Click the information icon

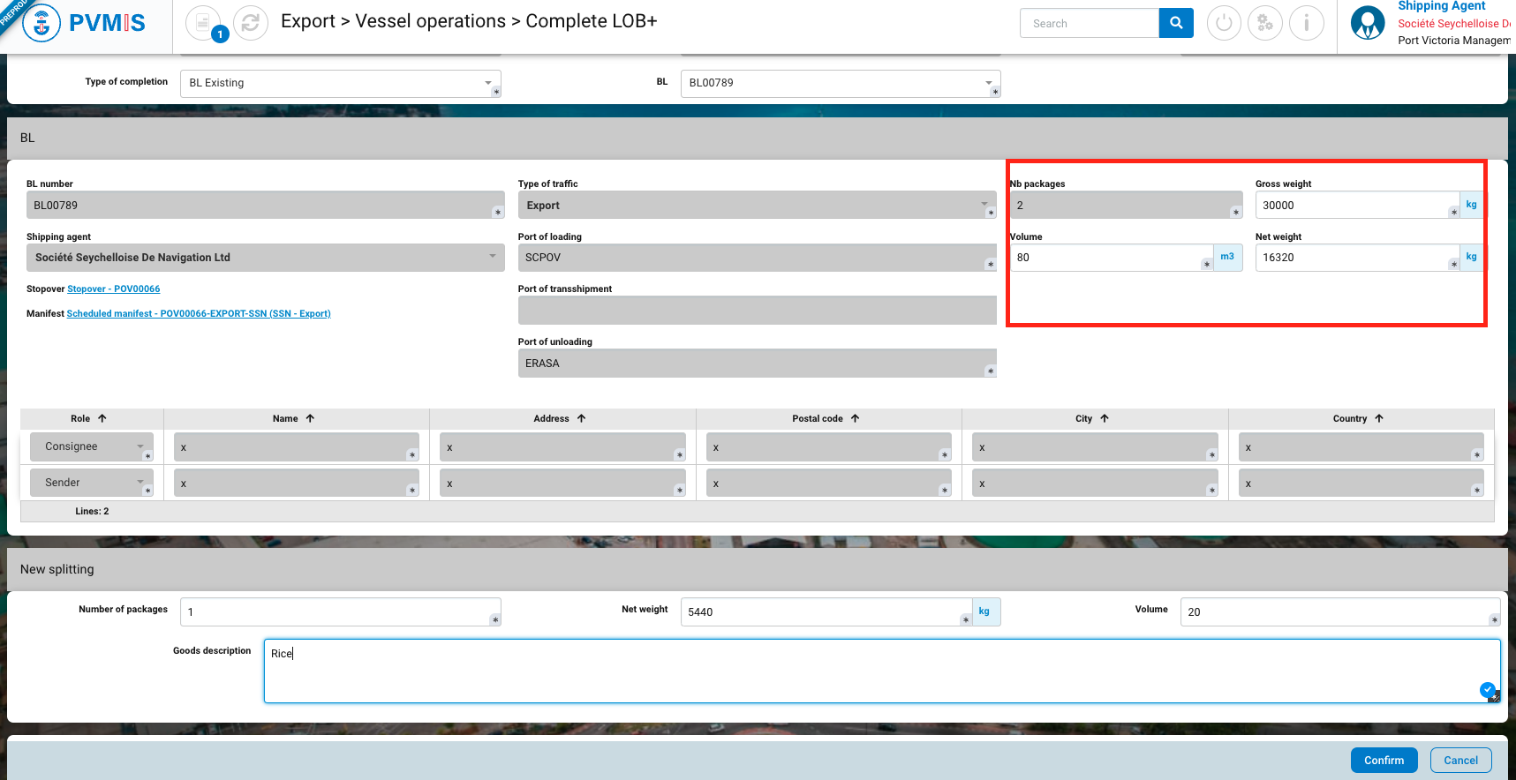(x=1306, y=23)
